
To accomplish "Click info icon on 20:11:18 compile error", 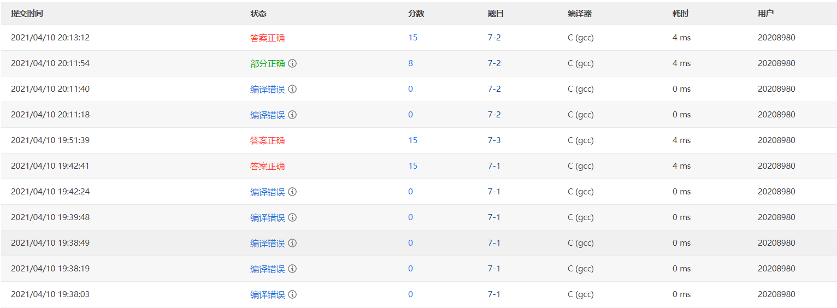I will (292, 115).
